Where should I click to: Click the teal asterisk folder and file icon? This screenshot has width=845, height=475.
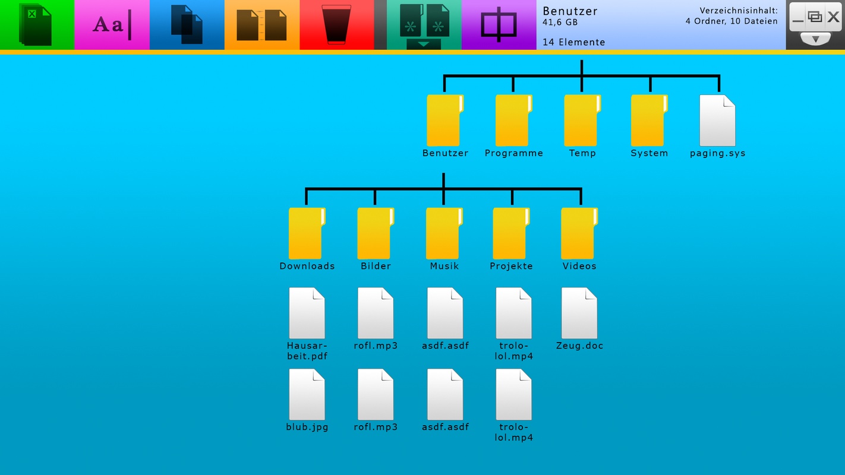(424, 20)
